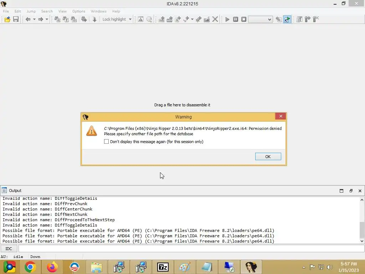The height and width of the screenshot is (274, 365).
Task: Click the delete breakpoint X icon
Action: [x=316, y=19]
